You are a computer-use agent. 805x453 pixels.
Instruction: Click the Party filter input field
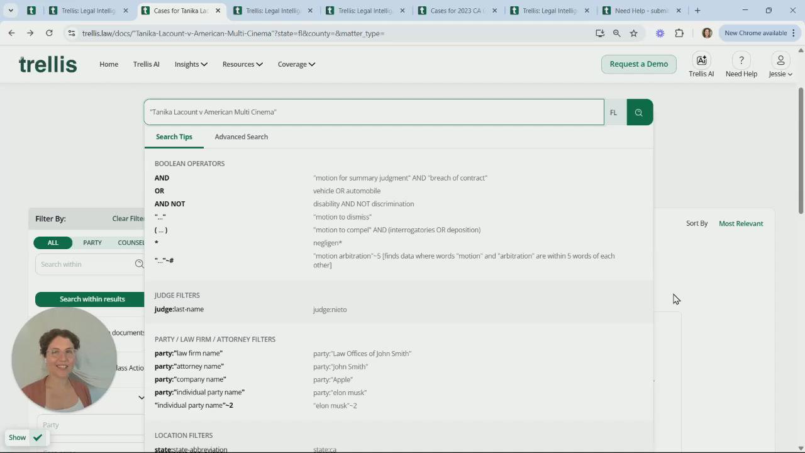click(x=91, y=425)
